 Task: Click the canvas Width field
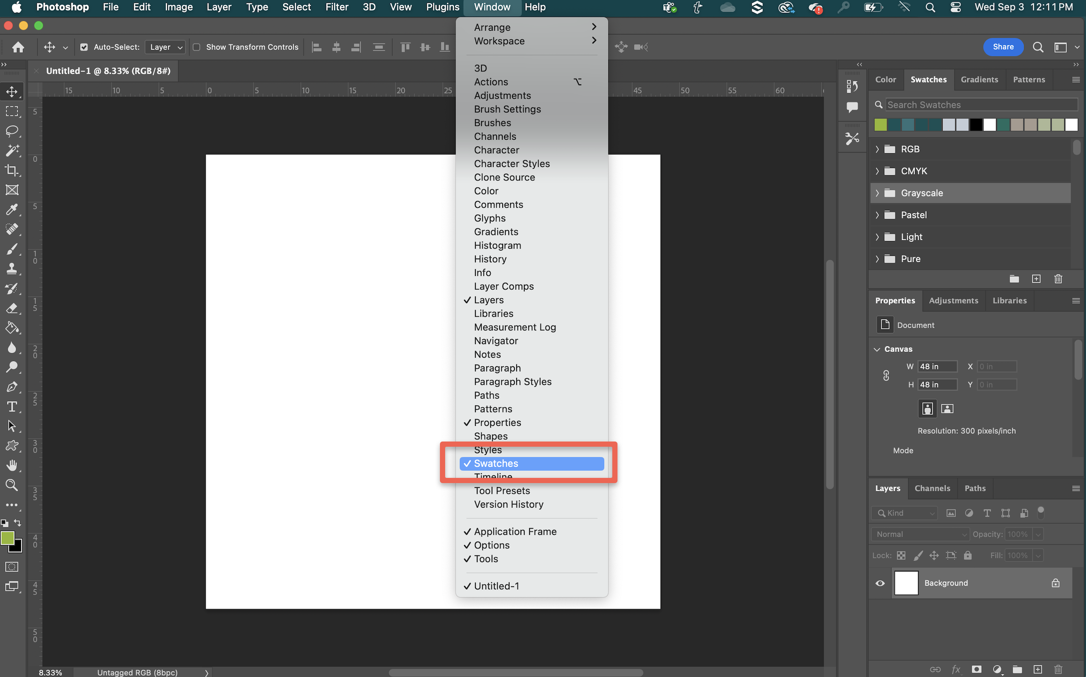tap(937, 366)
